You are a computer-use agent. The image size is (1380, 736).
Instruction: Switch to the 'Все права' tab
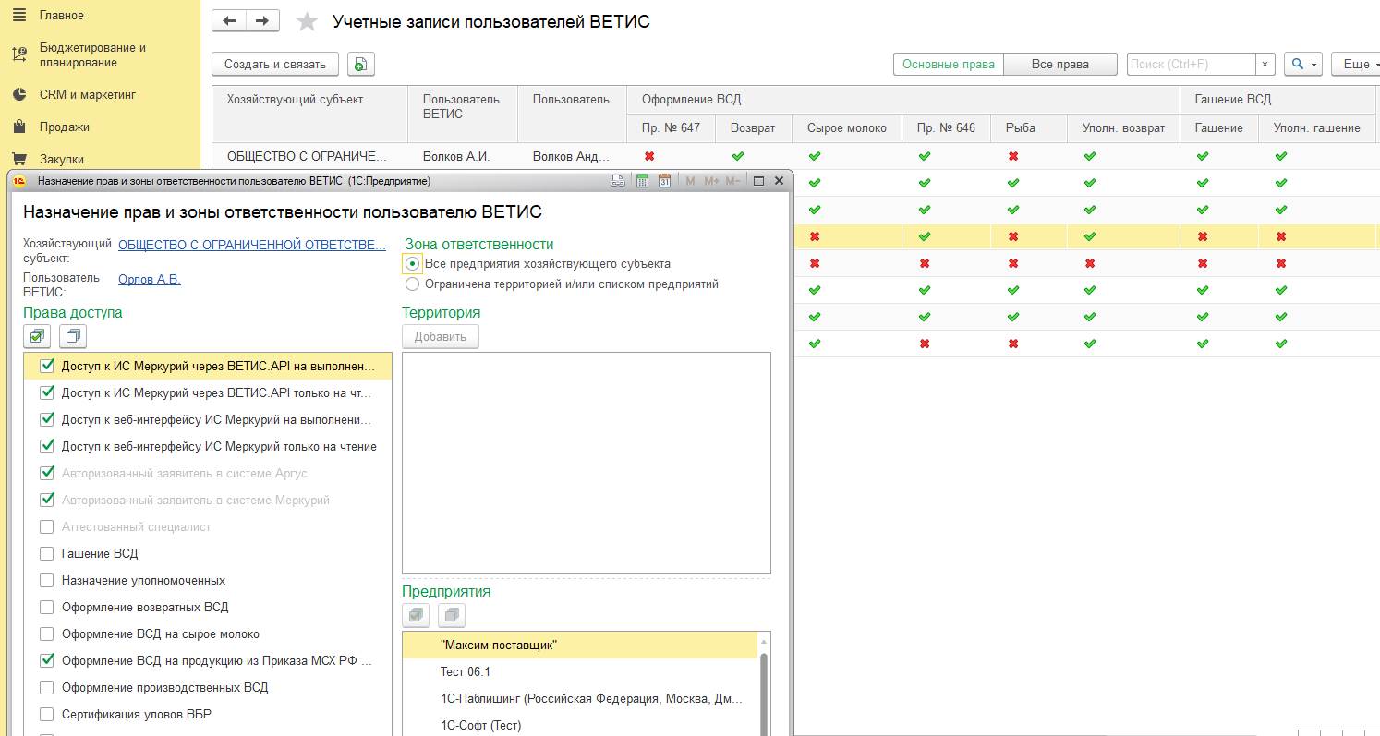1059,64
